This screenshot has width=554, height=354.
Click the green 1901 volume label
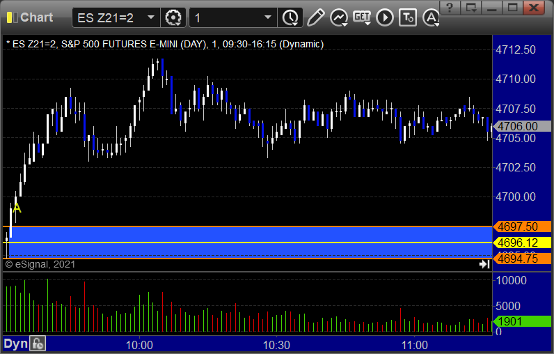click(x=522, y=321)
